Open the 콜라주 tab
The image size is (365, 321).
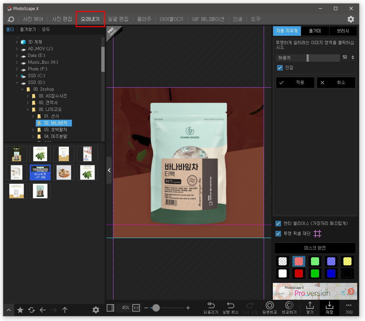tap(144, 19)
